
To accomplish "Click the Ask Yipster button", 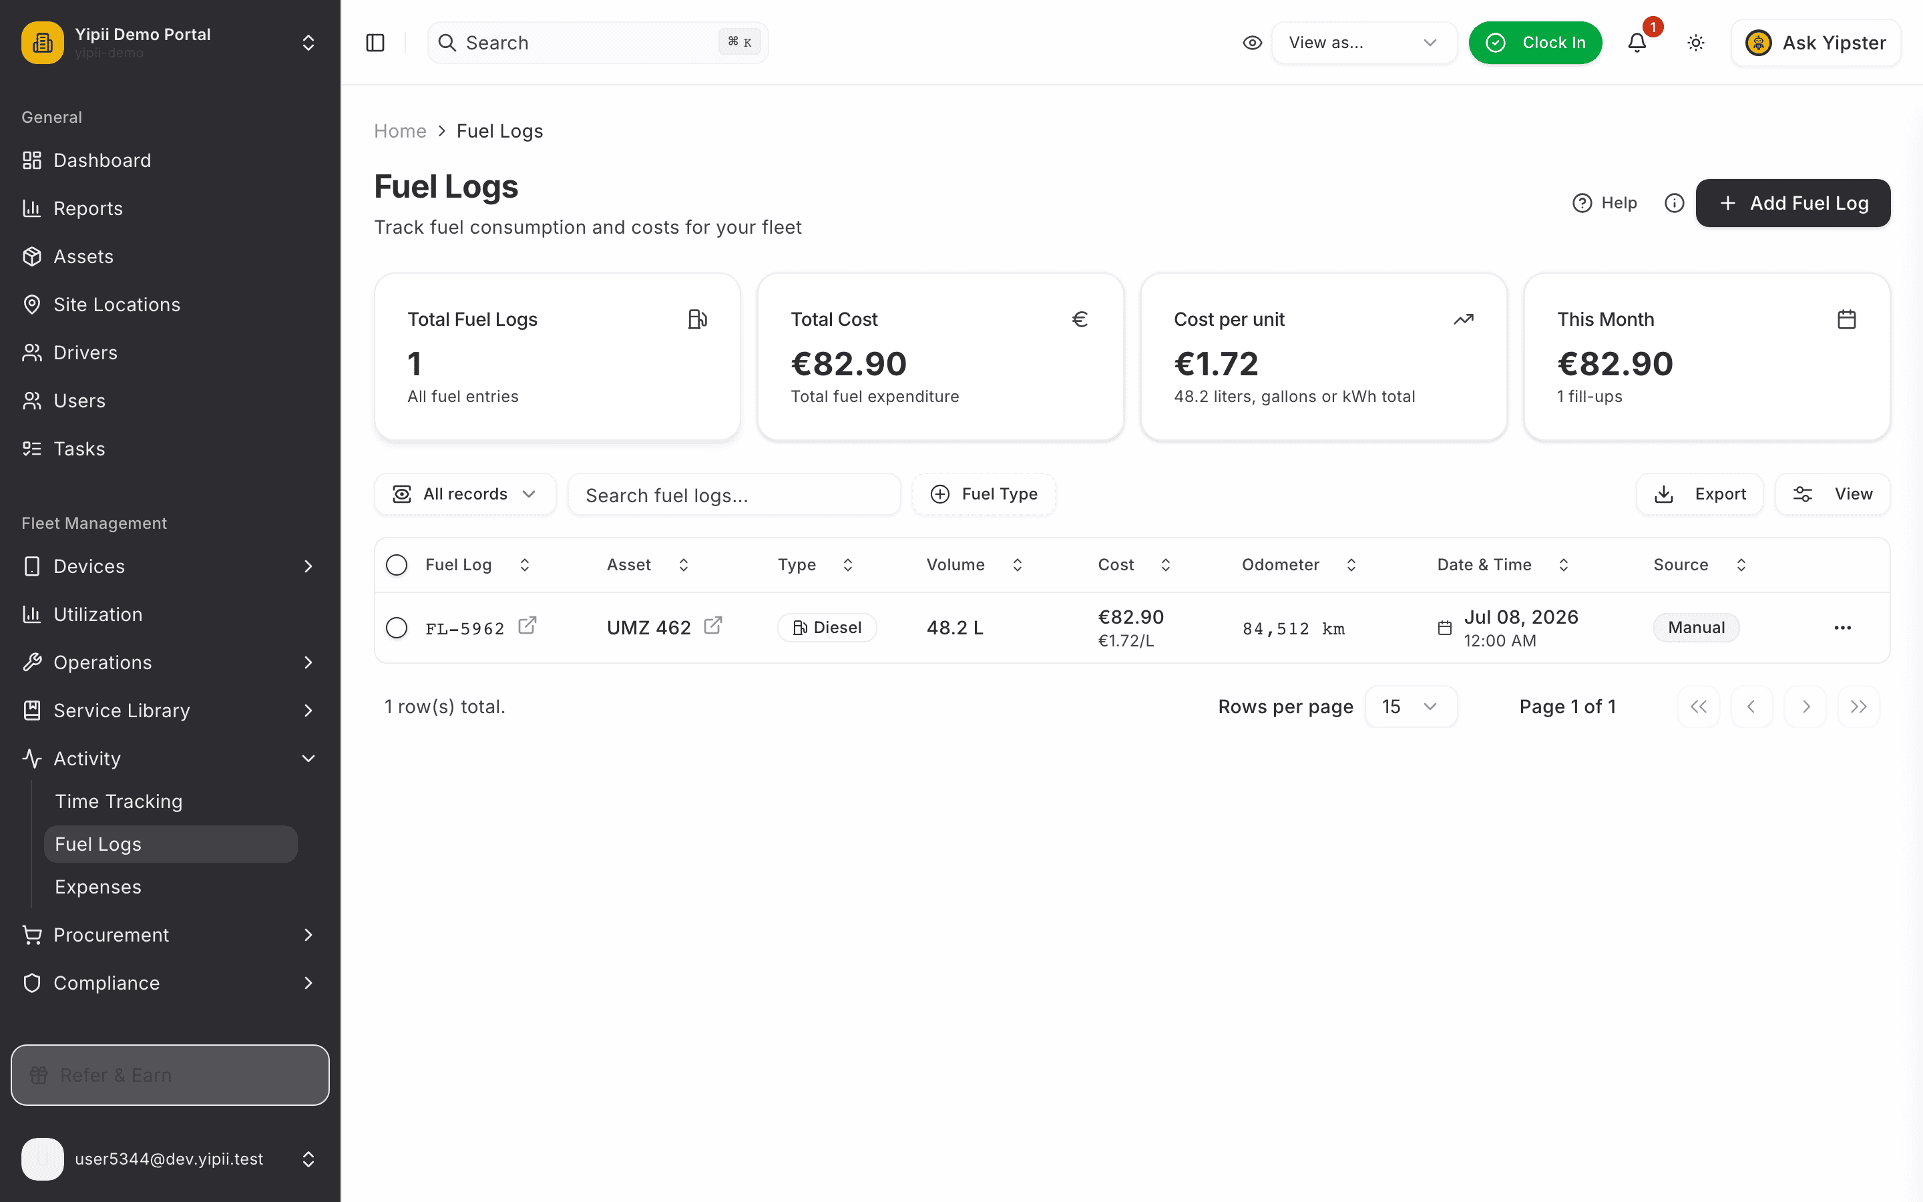I will pos(1815,43).
